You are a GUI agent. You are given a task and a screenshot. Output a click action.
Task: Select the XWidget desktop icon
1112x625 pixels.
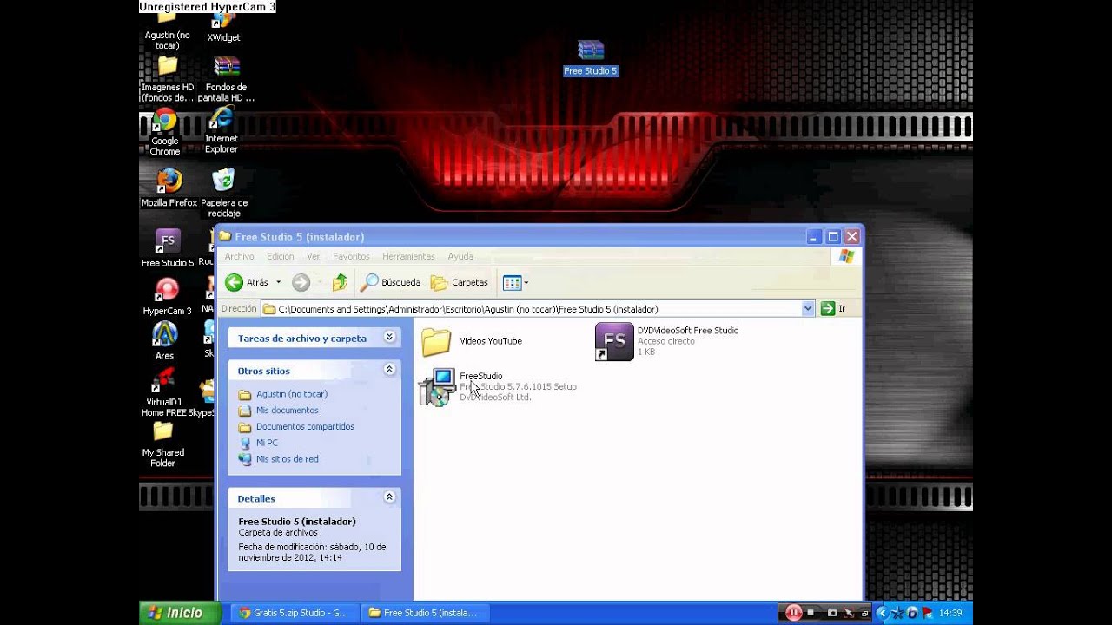pyautogui.click(x=223, y=29)
